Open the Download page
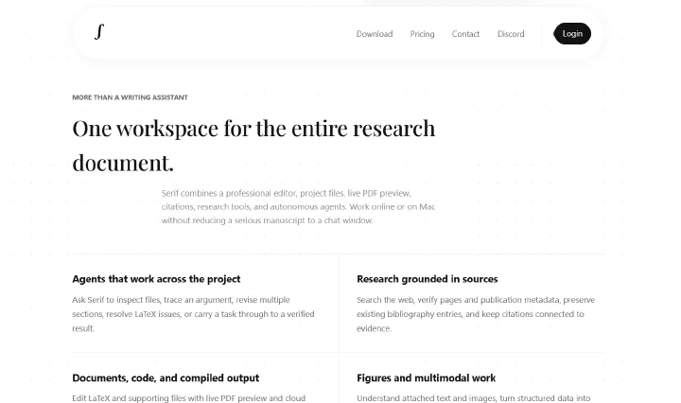681x403 pixels. click(375, 34)
